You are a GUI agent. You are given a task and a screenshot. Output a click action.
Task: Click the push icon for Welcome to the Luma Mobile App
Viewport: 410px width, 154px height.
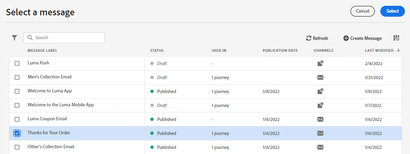pos(320,105)
